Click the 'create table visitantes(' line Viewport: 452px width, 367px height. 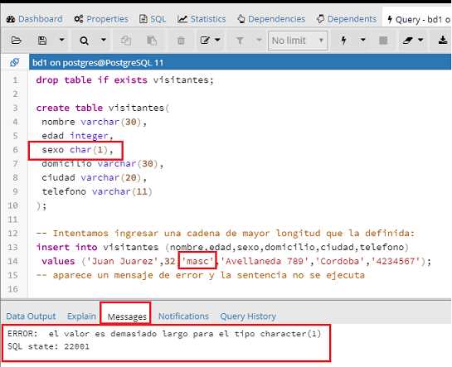coord(103,108)
